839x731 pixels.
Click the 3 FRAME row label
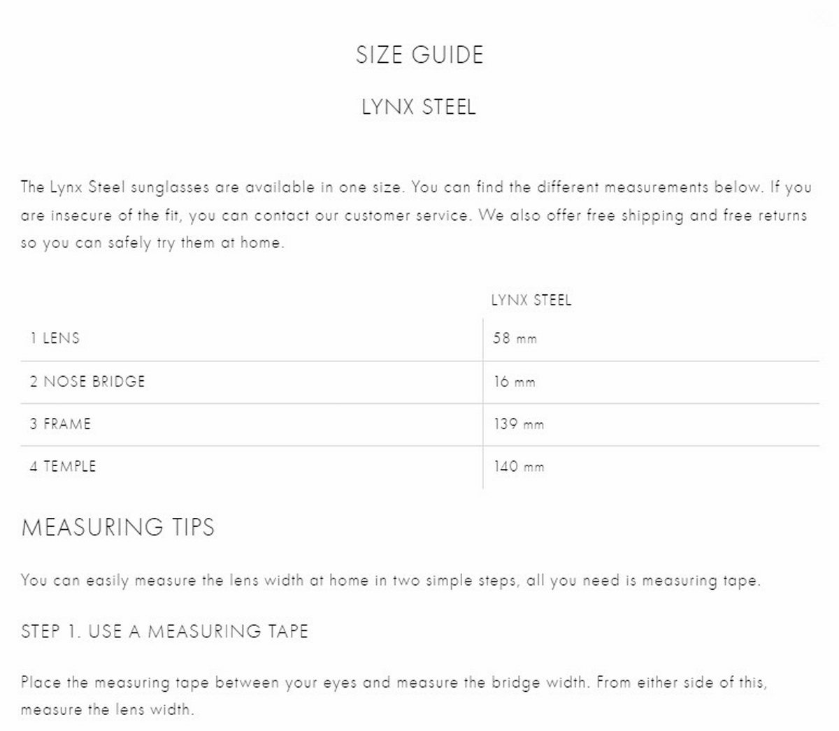[60, 424]
